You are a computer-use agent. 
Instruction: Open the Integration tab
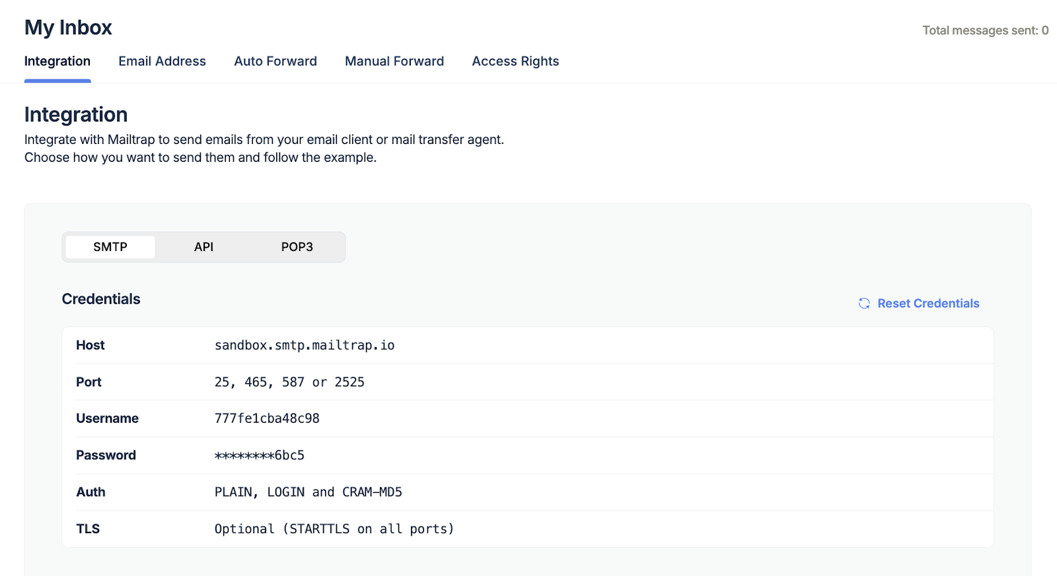(x=57, y=61)
